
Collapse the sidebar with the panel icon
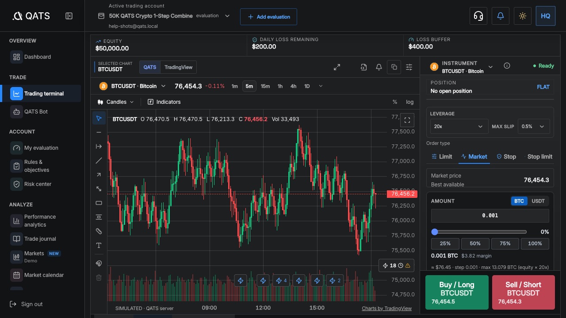click(69, 16)
